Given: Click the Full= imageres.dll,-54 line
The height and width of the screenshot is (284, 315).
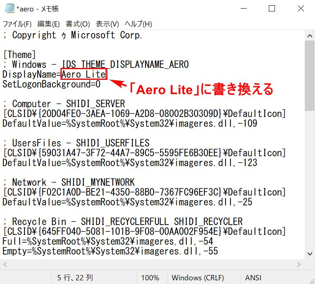Looking at the screenshot, I should pos(108,241).
